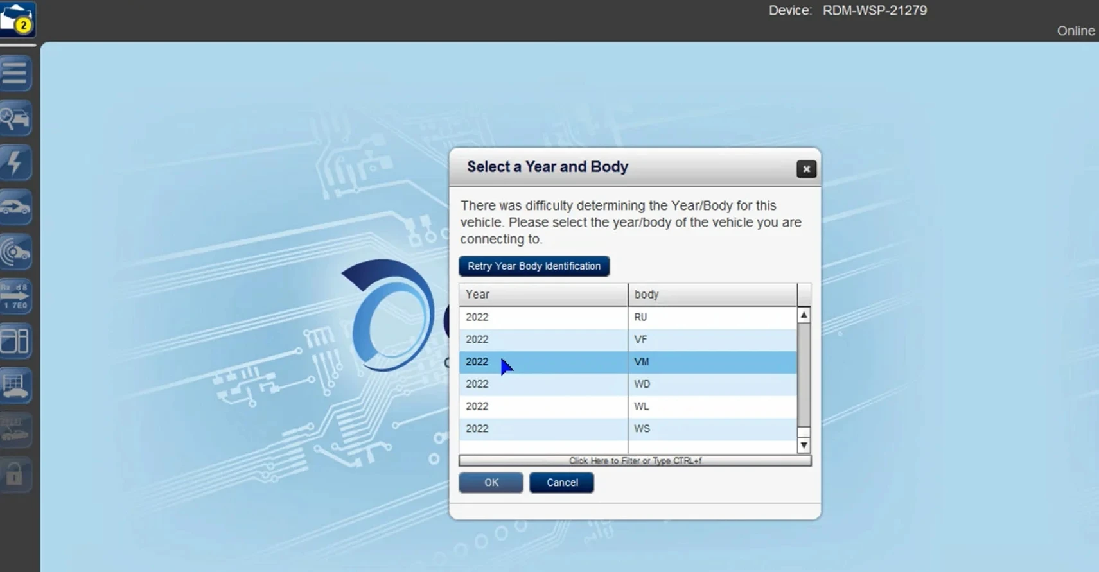Click Retry Year Body Identification button
The width and height of the screenshot is (1099, 572).
click(534, 266)
